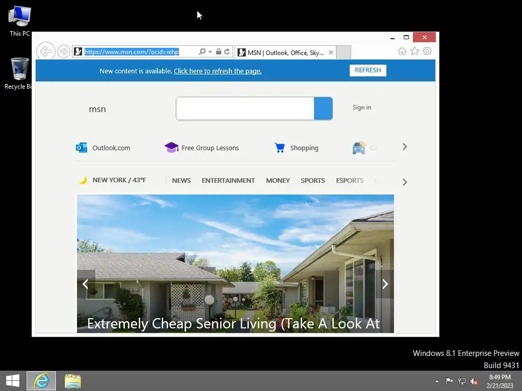This screenshot has height=391, width=522.
Task: Open File Explorer from the taskbar
Action: click(x=72, y=381)
